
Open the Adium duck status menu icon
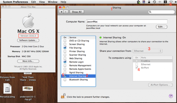(x=138, y=2)
